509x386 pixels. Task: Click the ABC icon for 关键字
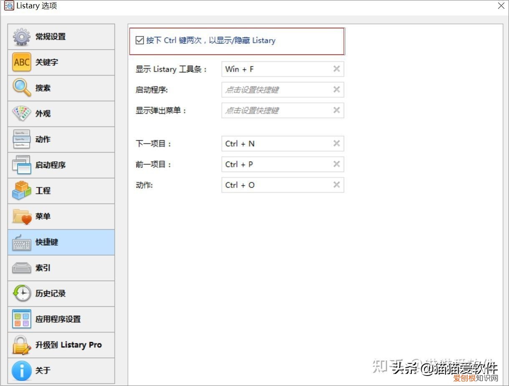click(x=21, y=62)
